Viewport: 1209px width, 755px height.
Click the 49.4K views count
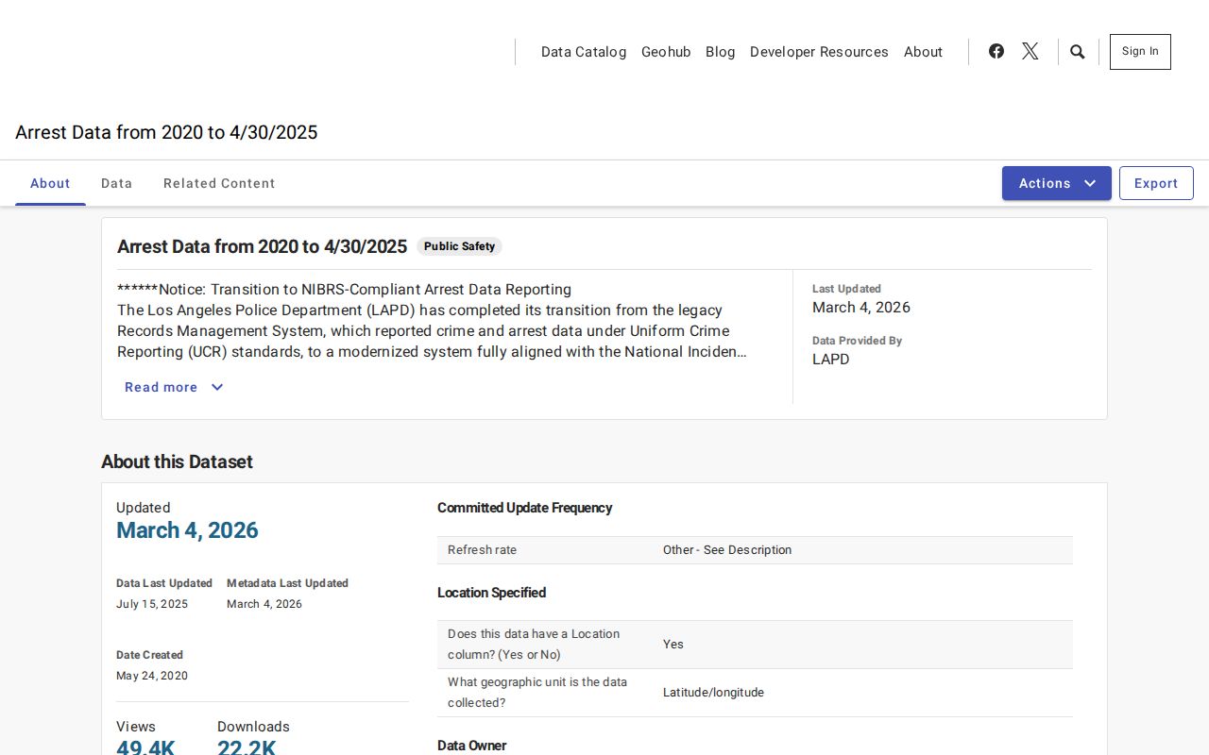click(145, 747)
